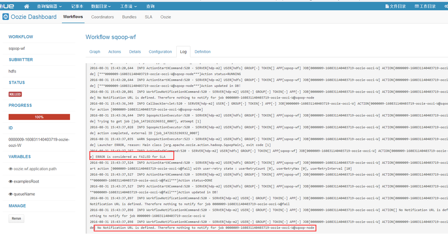Switch to the Workflows tab
Screen dimensions: 448x235
click(x=73, y=17)
